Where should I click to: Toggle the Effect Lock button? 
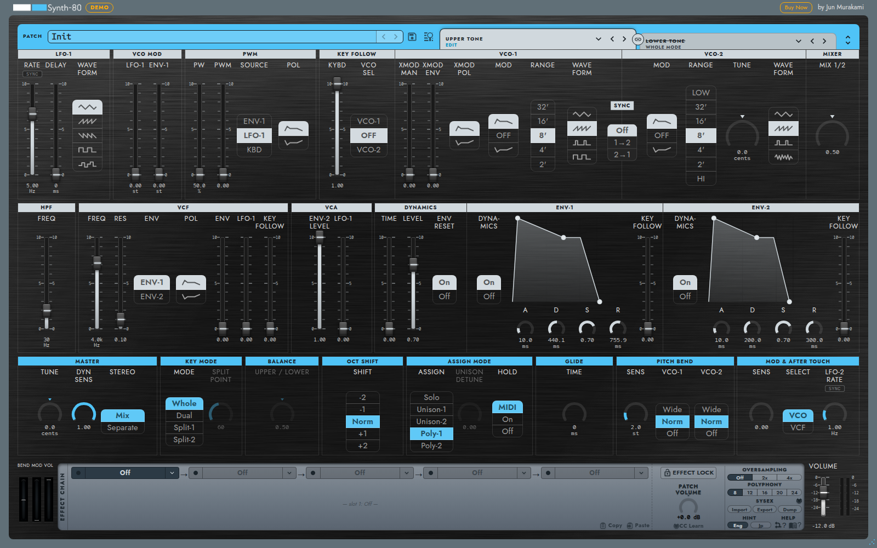coord(688,472)
